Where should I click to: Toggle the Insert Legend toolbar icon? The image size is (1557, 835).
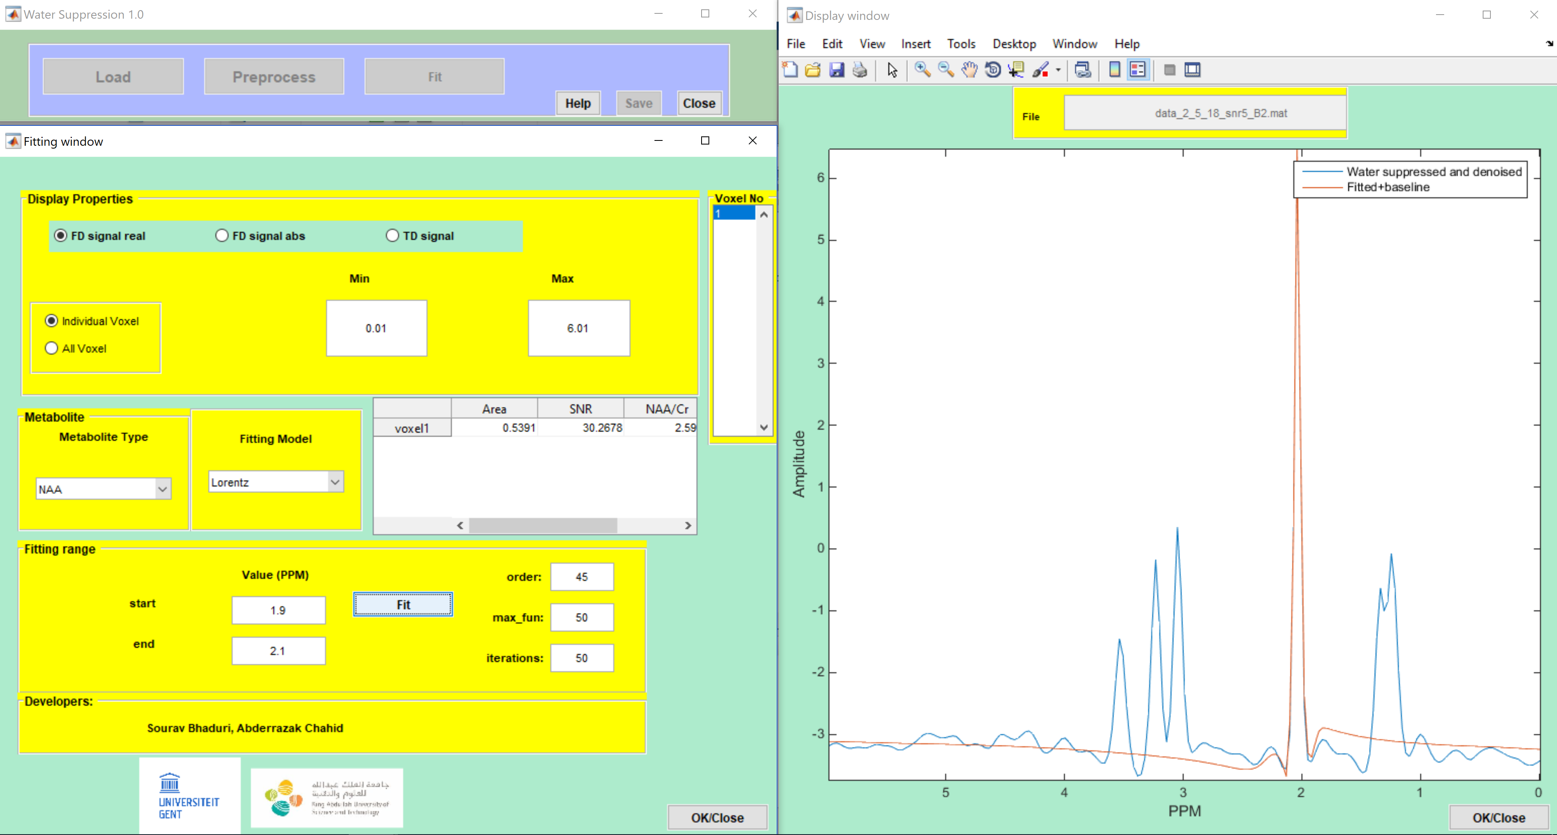pos(1138,69)
